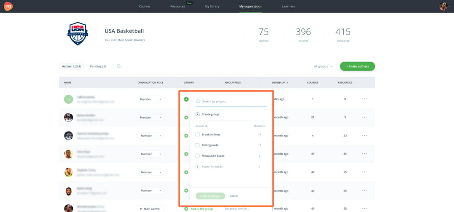
Task: Open Member role dropdown in 21-courses row
Action: tap(150, 117)
